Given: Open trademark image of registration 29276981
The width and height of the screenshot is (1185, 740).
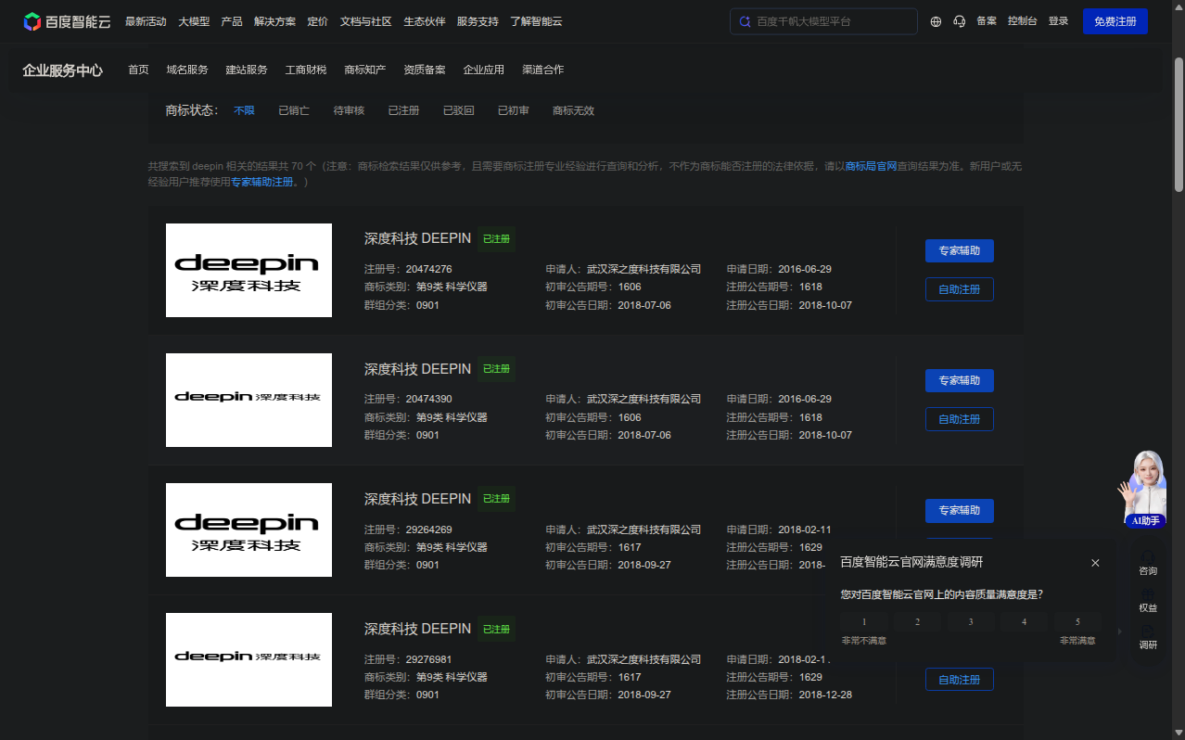Looking at the screenshot, I should click(248, 659).
